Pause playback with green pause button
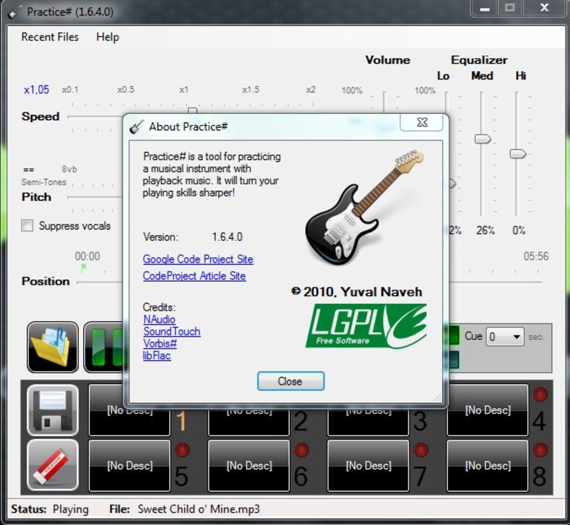 [x=104, y=347]
